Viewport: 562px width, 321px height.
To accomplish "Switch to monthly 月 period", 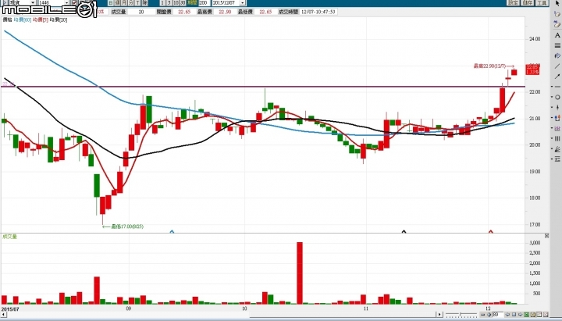I will (124, 2).
